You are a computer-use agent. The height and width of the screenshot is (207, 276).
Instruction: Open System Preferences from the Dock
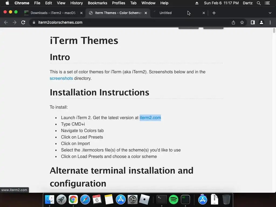pyautogui.click(x=132, y=199)
